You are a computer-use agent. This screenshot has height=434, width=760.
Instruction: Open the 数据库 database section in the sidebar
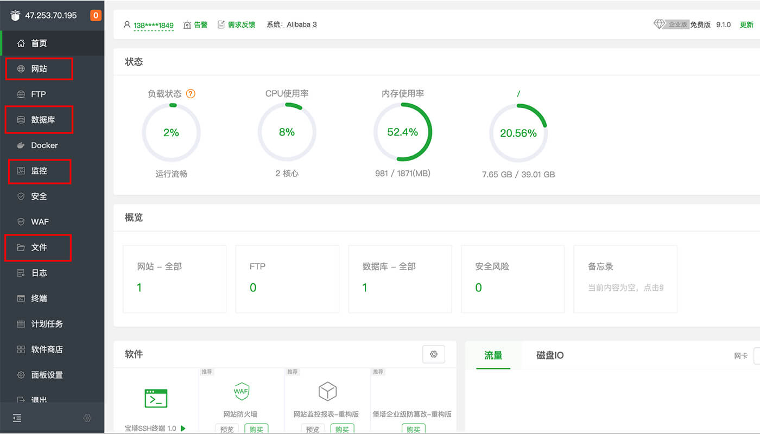52,120
